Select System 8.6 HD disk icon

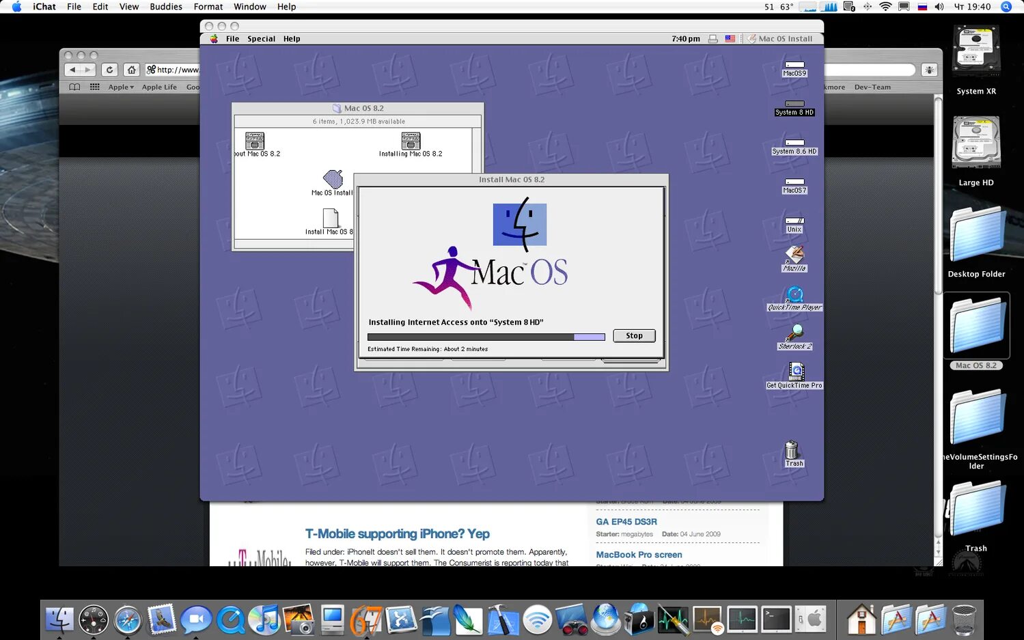794,146
